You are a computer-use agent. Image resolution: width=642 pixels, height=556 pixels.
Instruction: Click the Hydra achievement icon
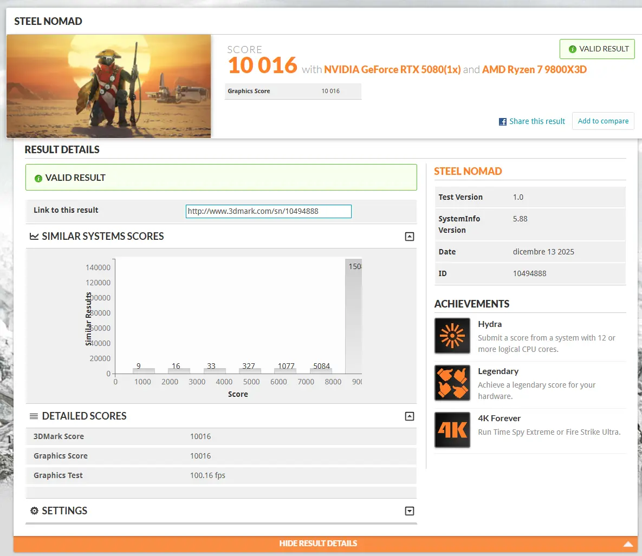click(452, 336)
